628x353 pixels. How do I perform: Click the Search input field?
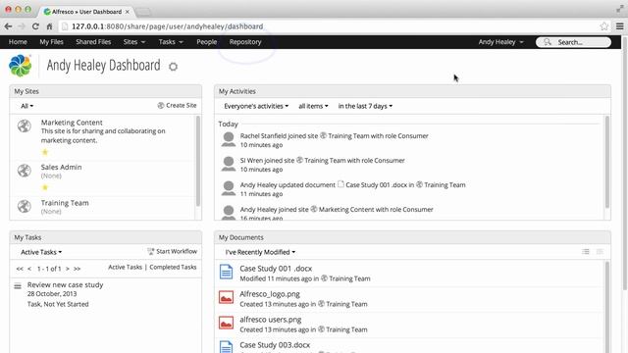click(x=573, y=42)
